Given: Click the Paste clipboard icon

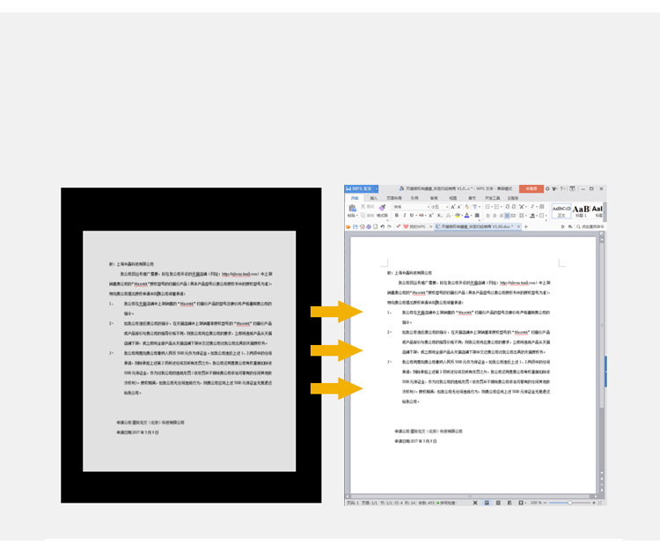Looking at the screenshot, I should click(x=353, y=208).
